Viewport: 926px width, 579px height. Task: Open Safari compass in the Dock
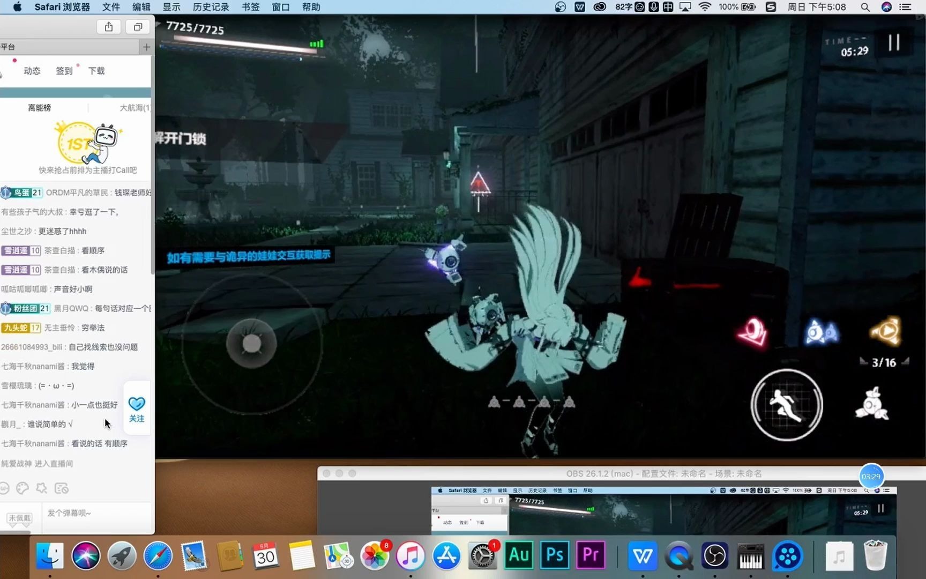pos(158,555)
